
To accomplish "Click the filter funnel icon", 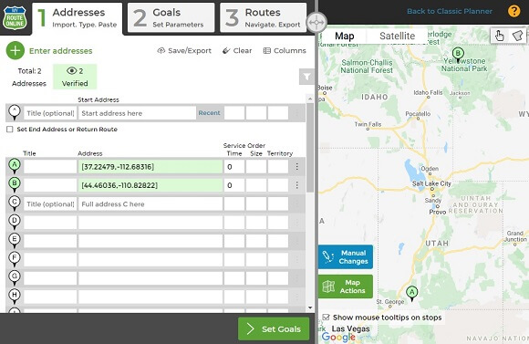I will click(306, 77).
